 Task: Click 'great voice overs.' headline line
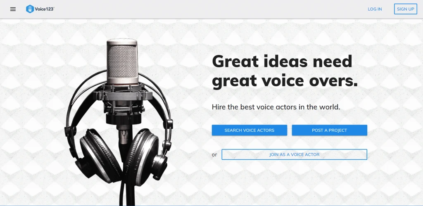click(x=285, y=81)
